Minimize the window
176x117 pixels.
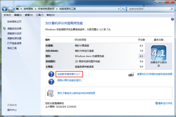pos(158,2)
